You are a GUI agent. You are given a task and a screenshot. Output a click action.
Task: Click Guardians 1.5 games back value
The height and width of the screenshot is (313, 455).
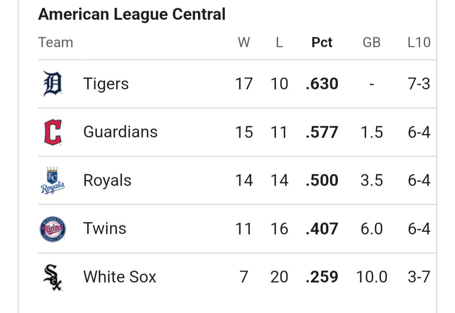[372, 132]
